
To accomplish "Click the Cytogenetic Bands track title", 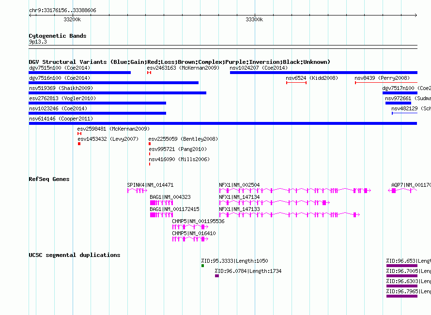I will 58,36.
